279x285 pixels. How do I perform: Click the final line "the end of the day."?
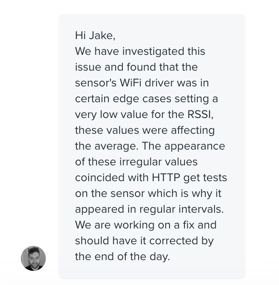122,257
